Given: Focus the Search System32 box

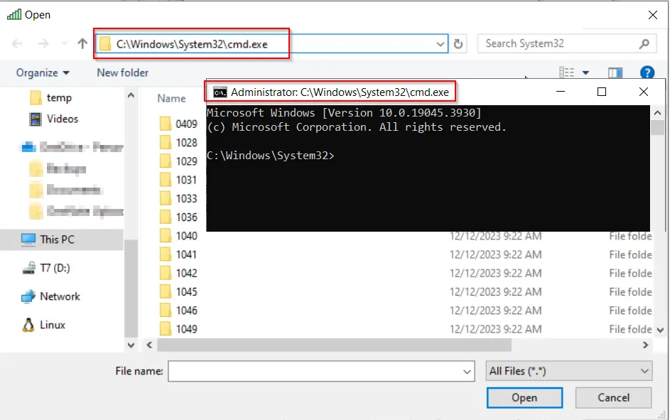Looking at the screenshot, I should [x=566, y=43].
